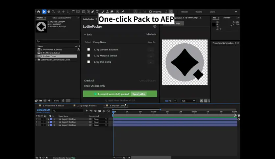This screenshot has width=275, height=159.
Task: Hide Layer 3 Outlines with eye toggle
Action: 37,119
